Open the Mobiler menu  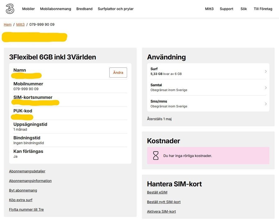[29, 9]
